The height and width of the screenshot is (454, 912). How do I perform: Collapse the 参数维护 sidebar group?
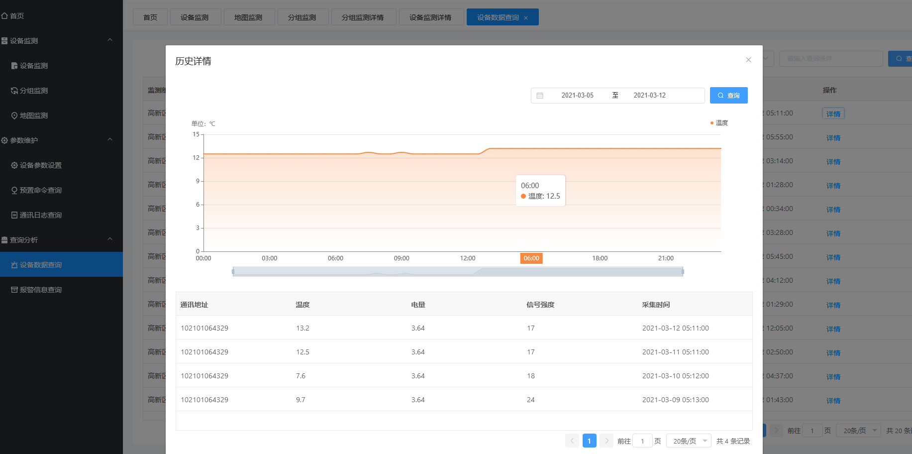[110, 140]
